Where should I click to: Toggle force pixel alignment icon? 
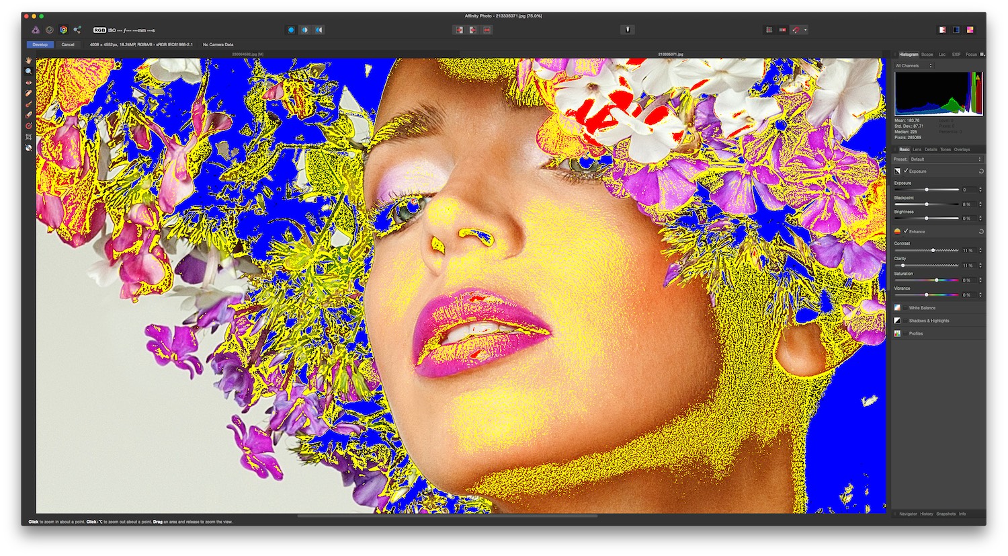783,30
